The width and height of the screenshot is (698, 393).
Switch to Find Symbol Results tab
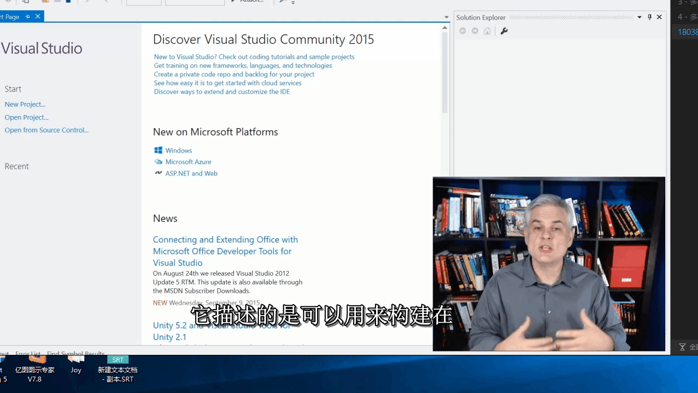[x=76, y=353]
